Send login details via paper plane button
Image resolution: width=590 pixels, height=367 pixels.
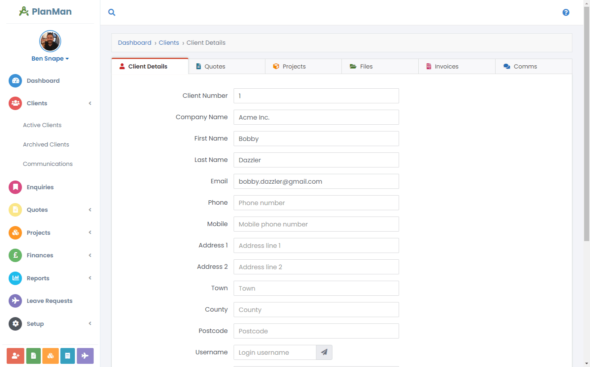pyautogui.click(x=324, y=352)
